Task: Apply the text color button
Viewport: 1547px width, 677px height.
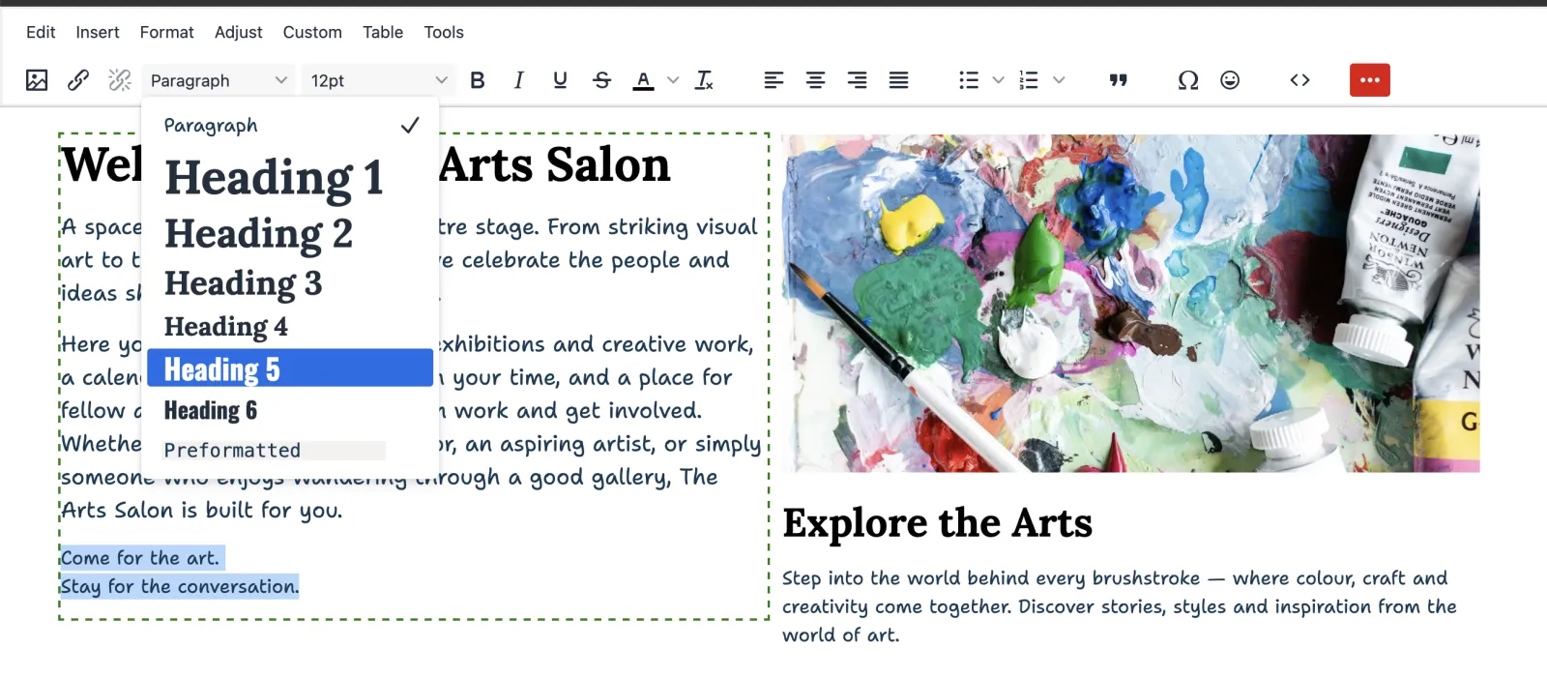Action: (643, 80)
